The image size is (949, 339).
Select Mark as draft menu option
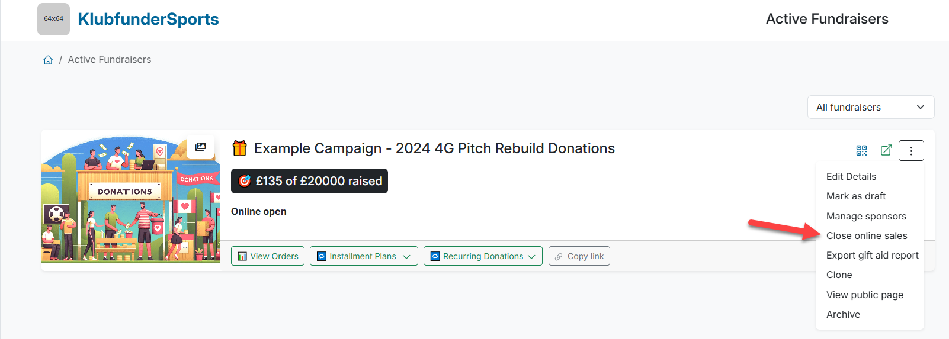(x=856, y=196)
